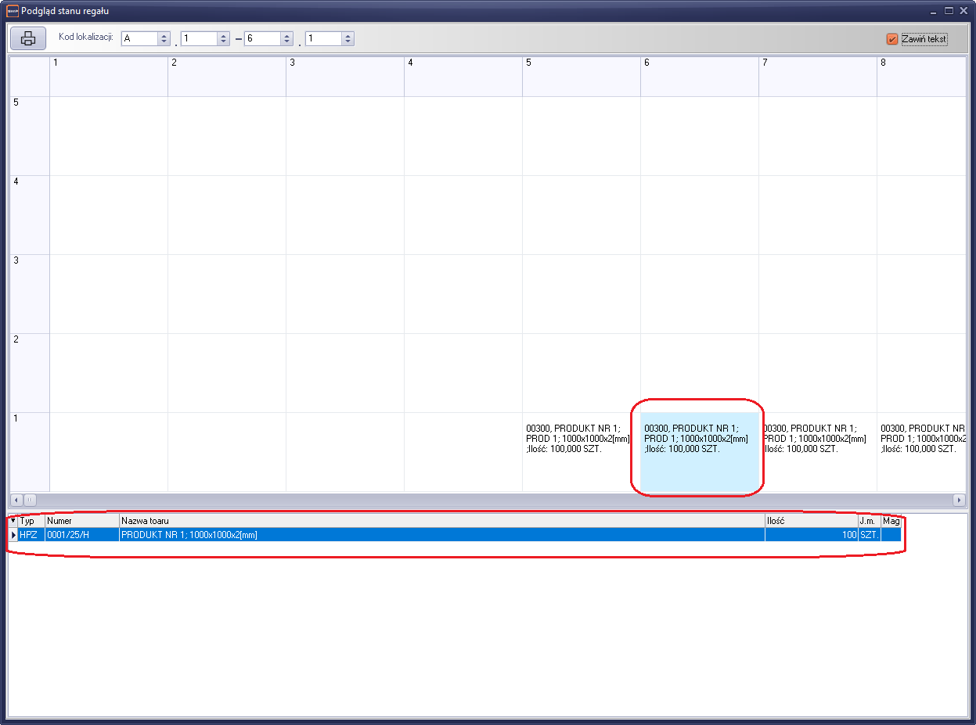Viewport: 976px width, 725px height.
Task: Click the spinner arrows of the '6' field
Action: tap(286, 38)
